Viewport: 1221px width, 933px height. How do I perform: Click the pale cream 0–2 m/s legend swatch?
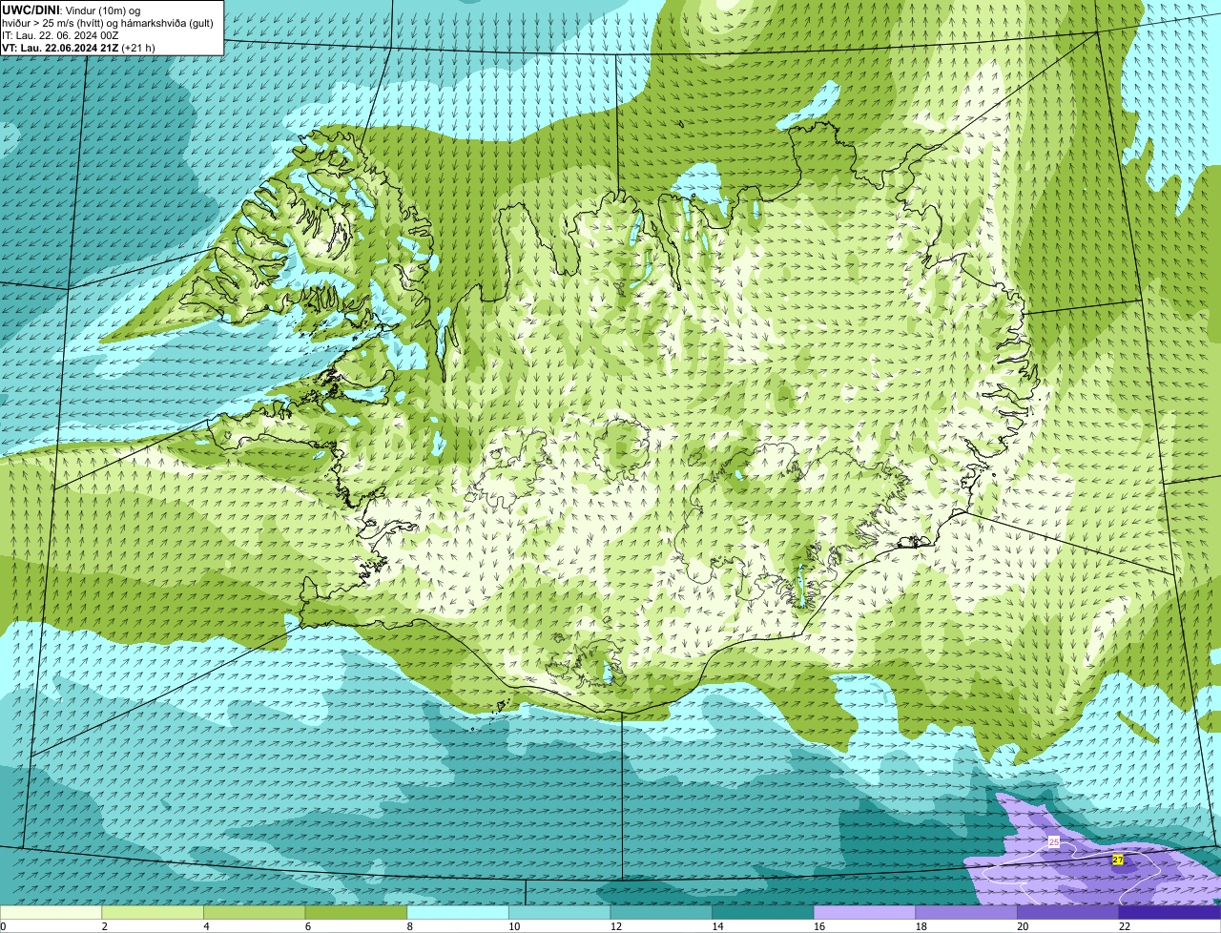(x=51, y=912)
